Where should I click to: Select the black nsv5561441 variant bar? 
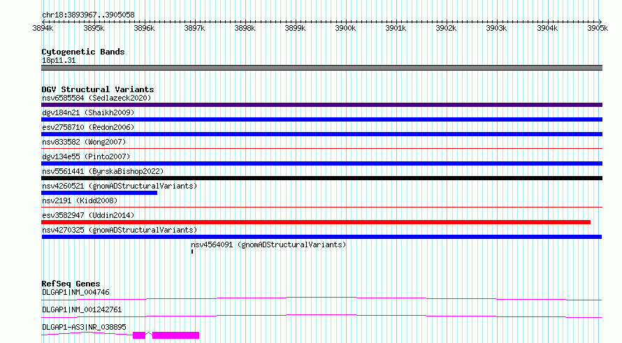[x=321, y=178]
